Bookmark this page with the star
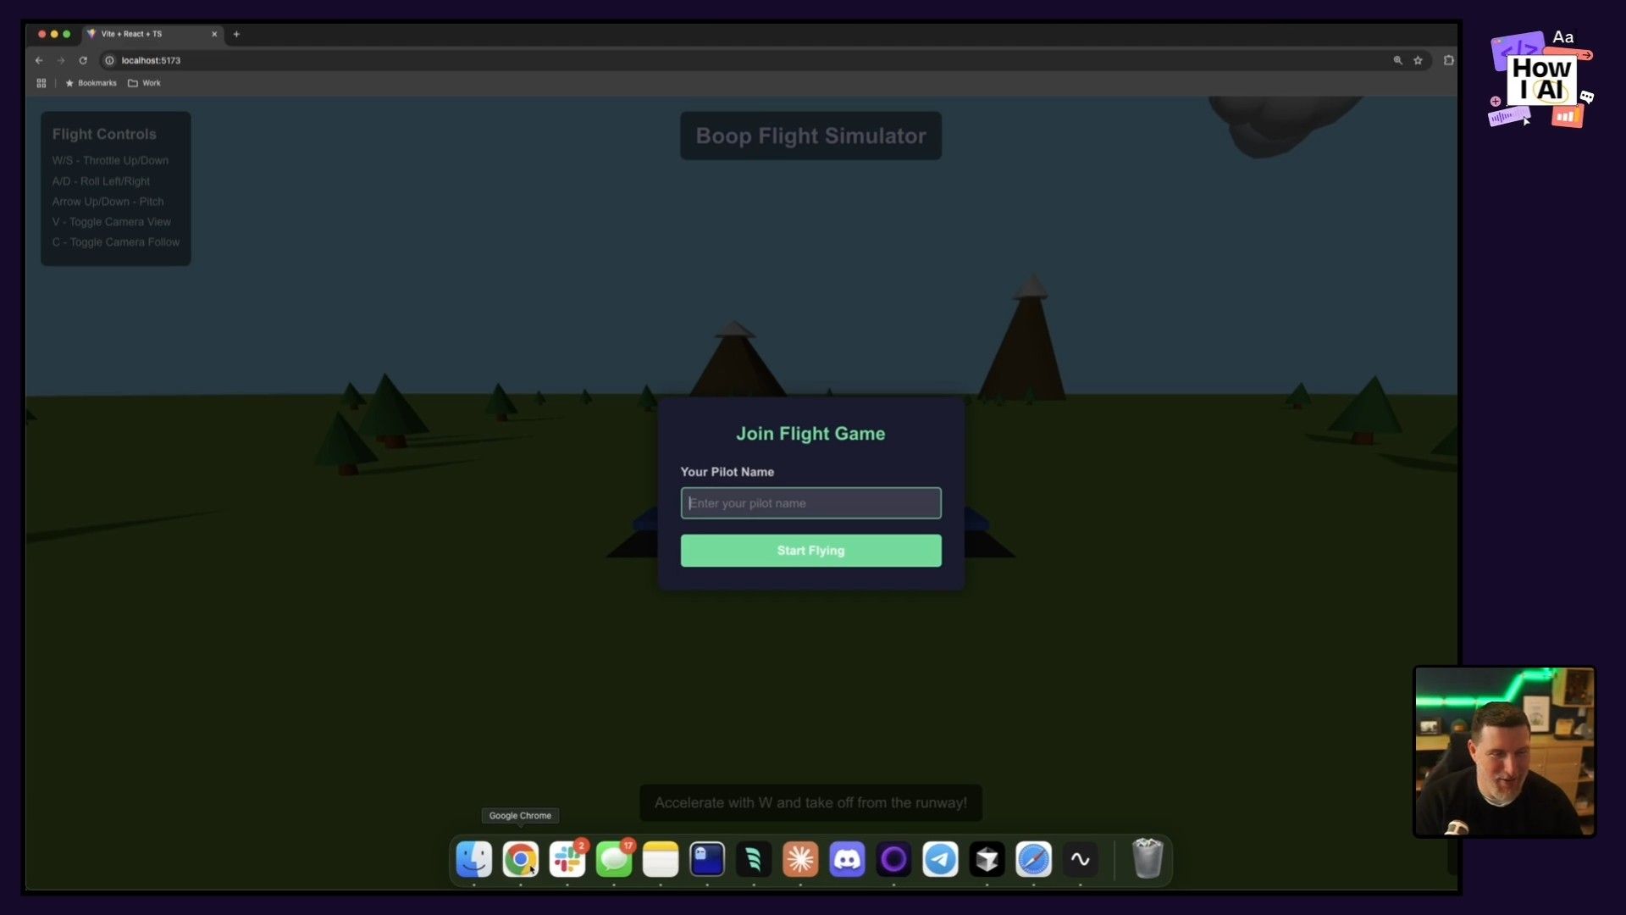 click(1418, 60)
